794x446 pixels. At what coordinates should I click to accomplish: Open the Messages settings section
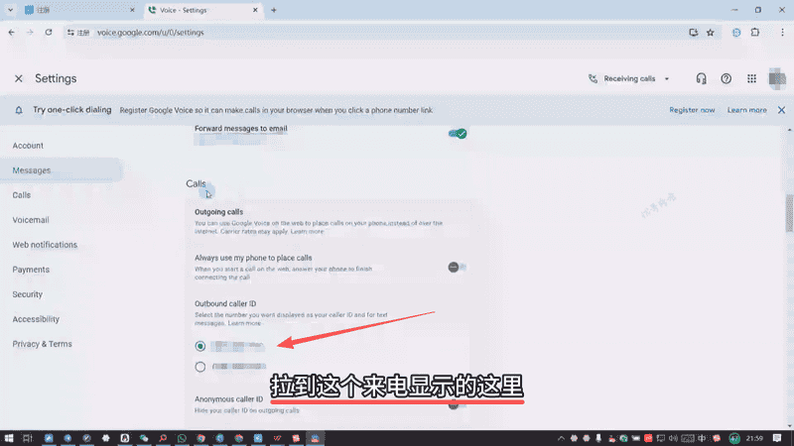[x=32, y=170]
